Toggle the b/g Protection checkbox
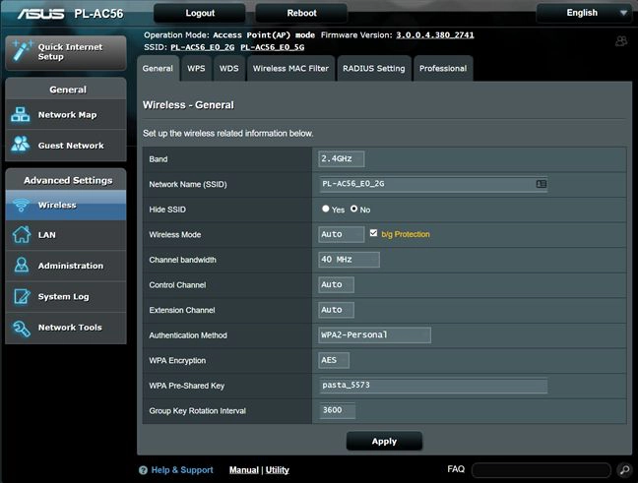Screen dimensions: 638x483 373,233
